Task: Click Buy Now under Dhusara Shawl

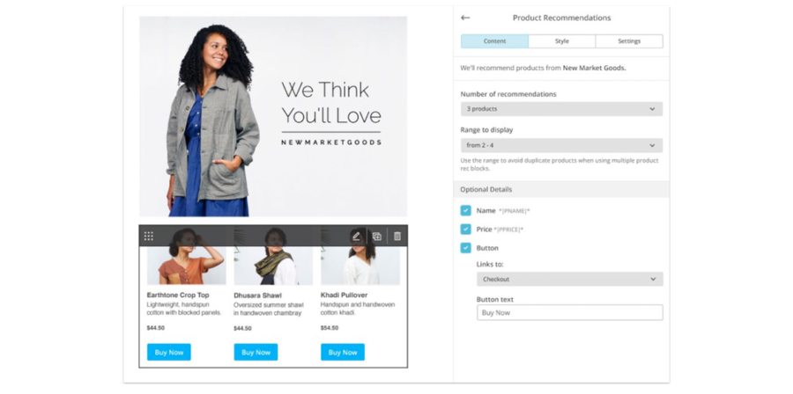Action: 256,352
